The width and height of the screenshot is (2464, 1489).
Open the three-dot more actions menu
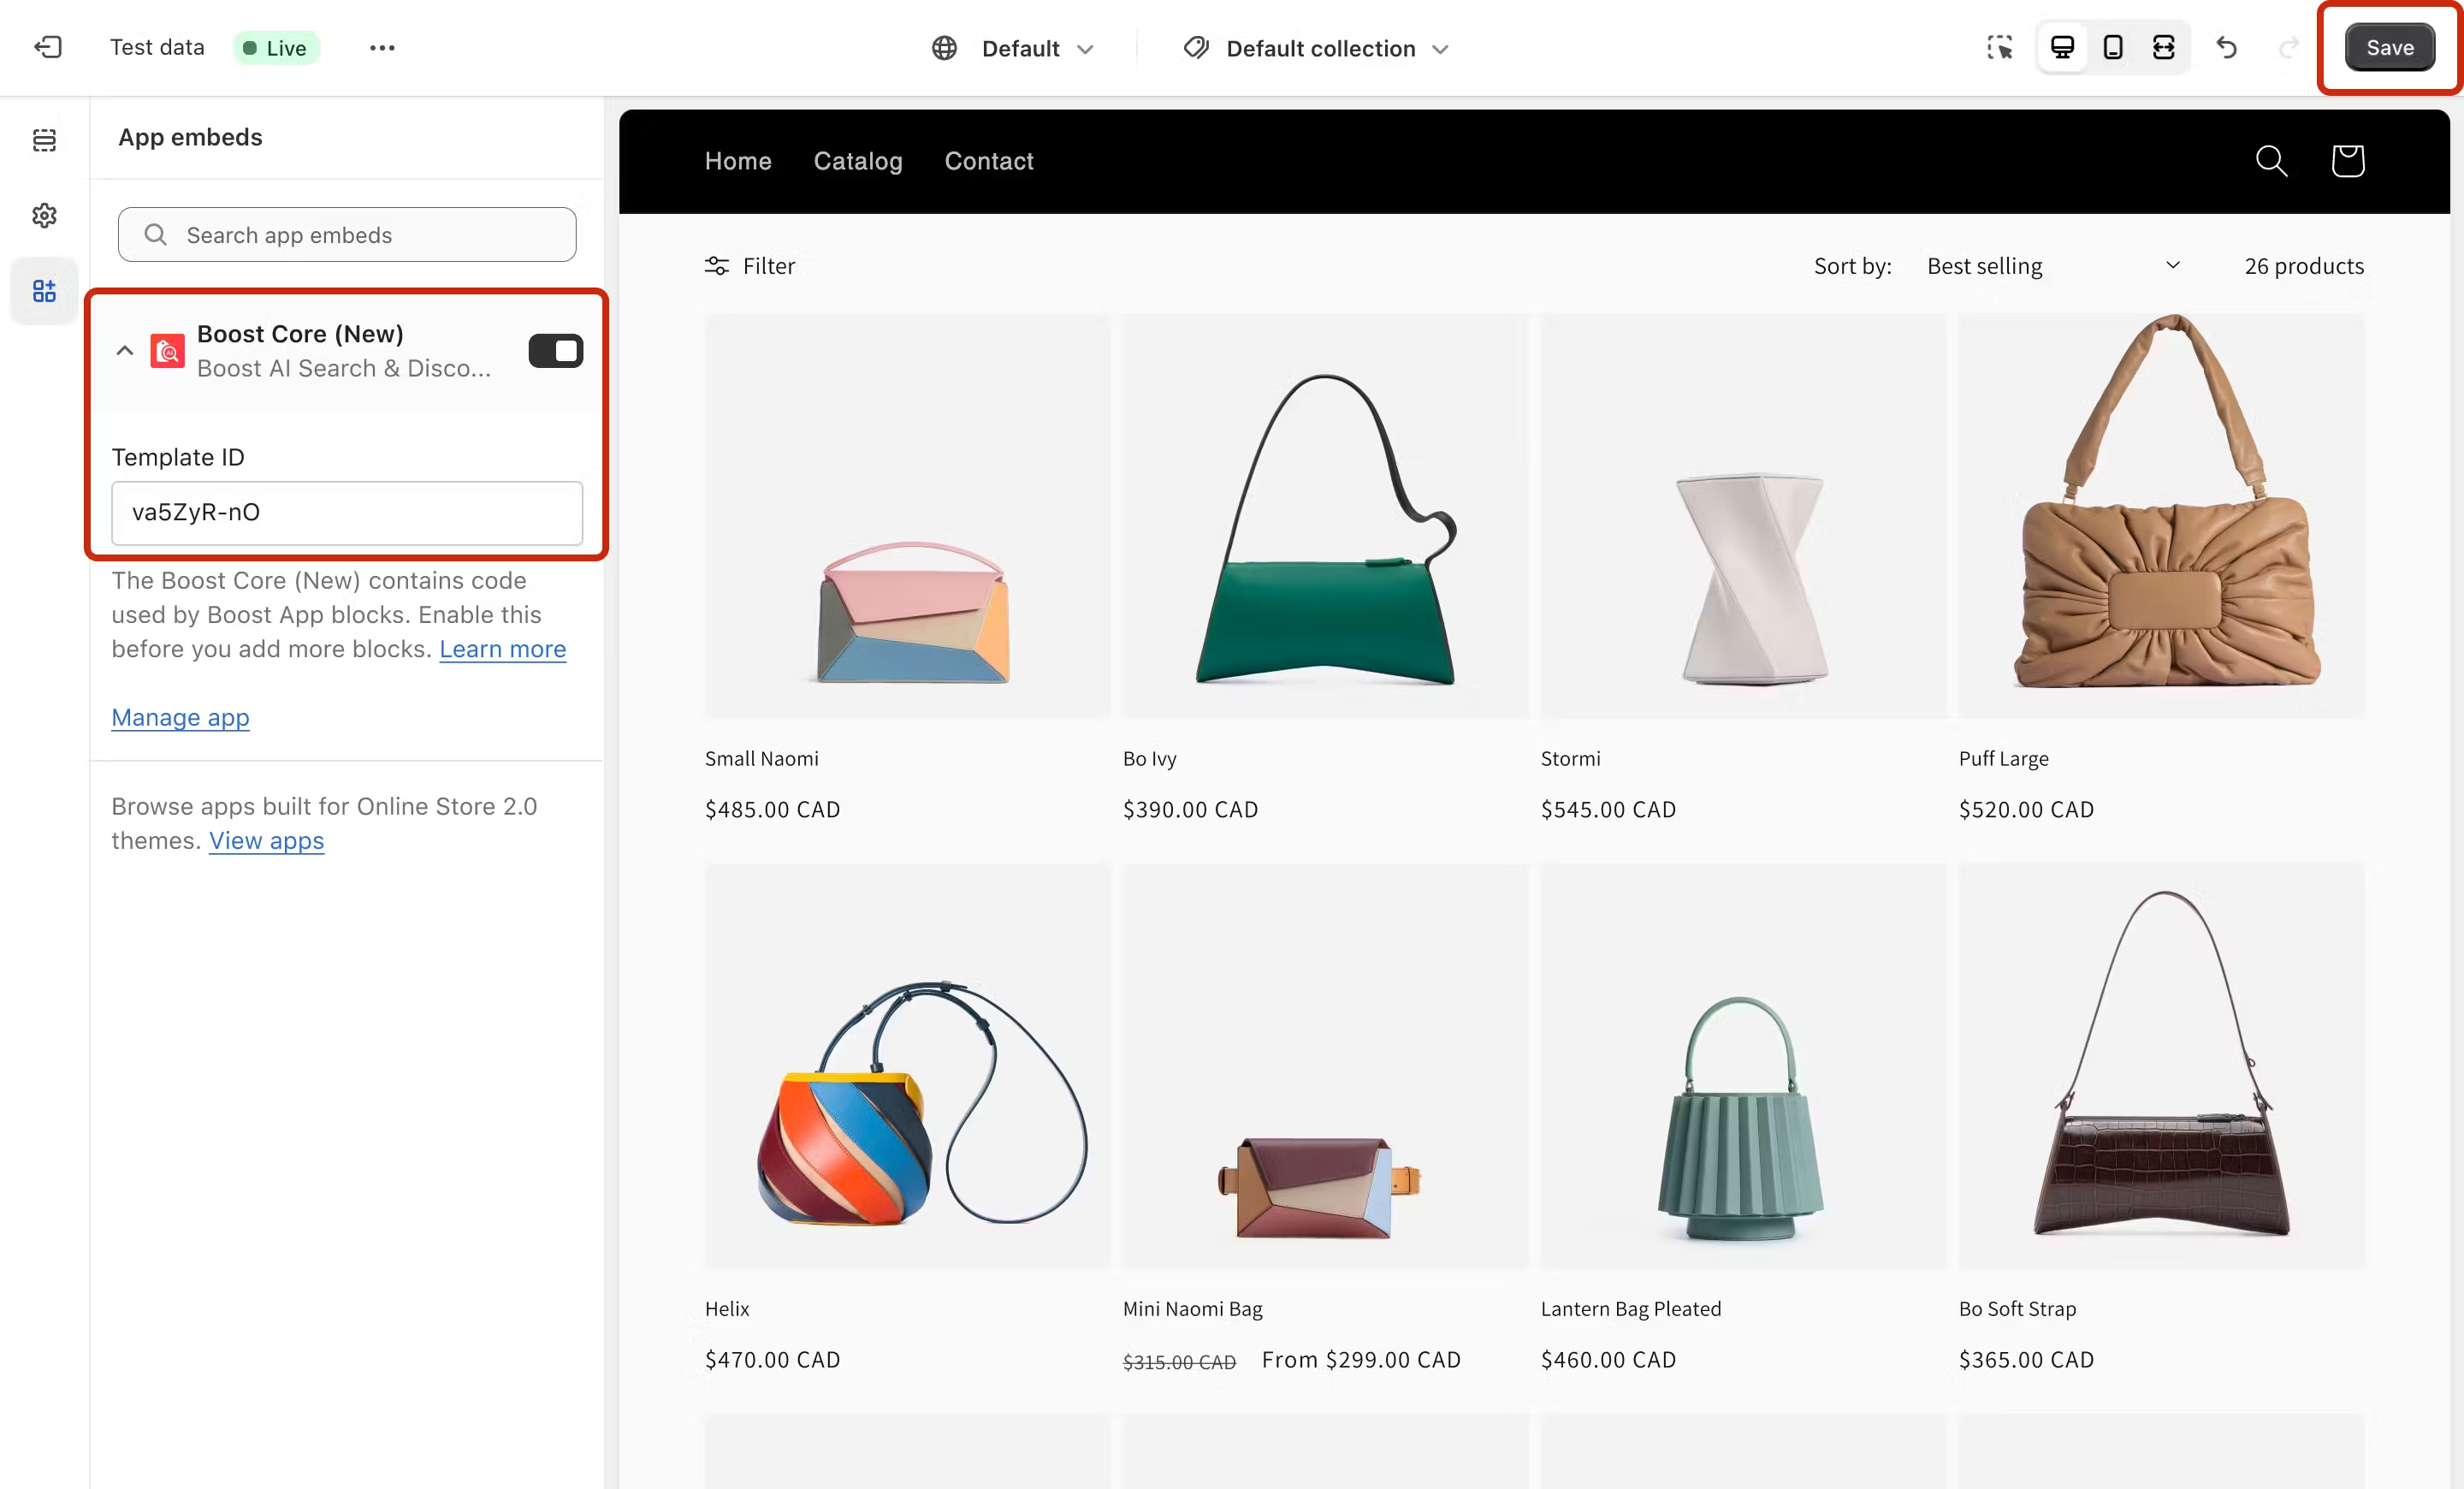382,47
